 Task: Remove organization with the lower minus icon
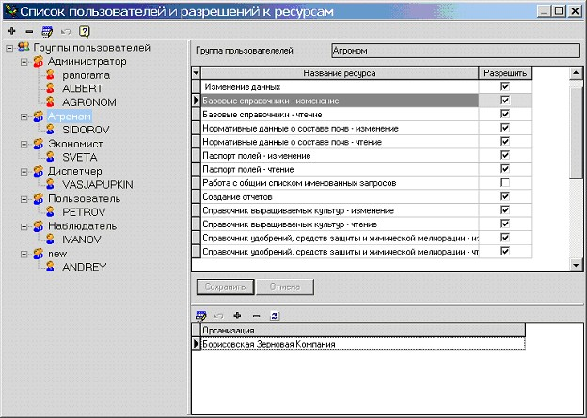coord(255,316)
